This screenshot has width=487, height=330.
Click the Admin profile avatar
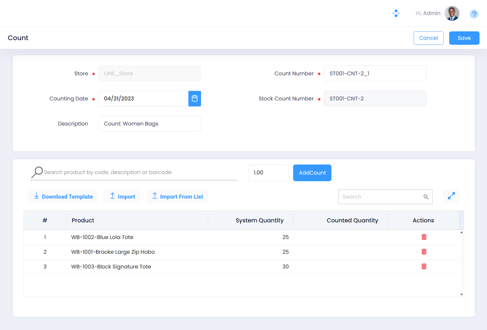tap(452, 13)
